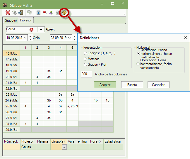Click the 3a cell at 23.9./Lu hour 5

pos(73,94)
